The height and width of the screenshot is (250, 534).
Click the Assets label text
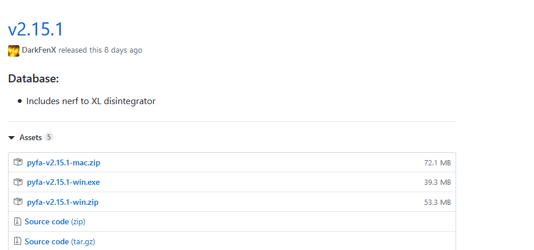pos(31,137)
